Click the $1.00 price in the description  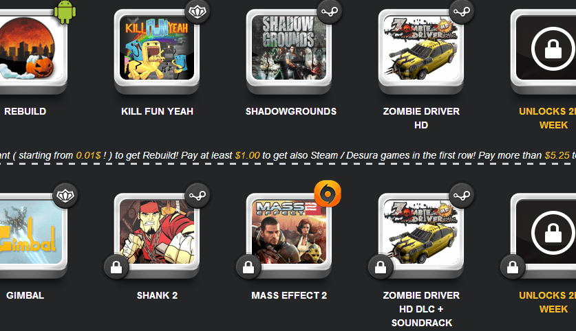coord(247,155)
